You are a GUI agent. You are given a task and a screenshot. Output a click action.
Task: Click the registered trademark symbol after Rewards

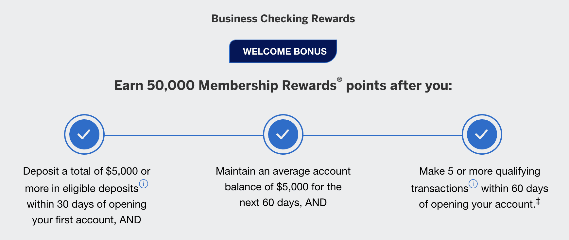click(x=339, y=79)
